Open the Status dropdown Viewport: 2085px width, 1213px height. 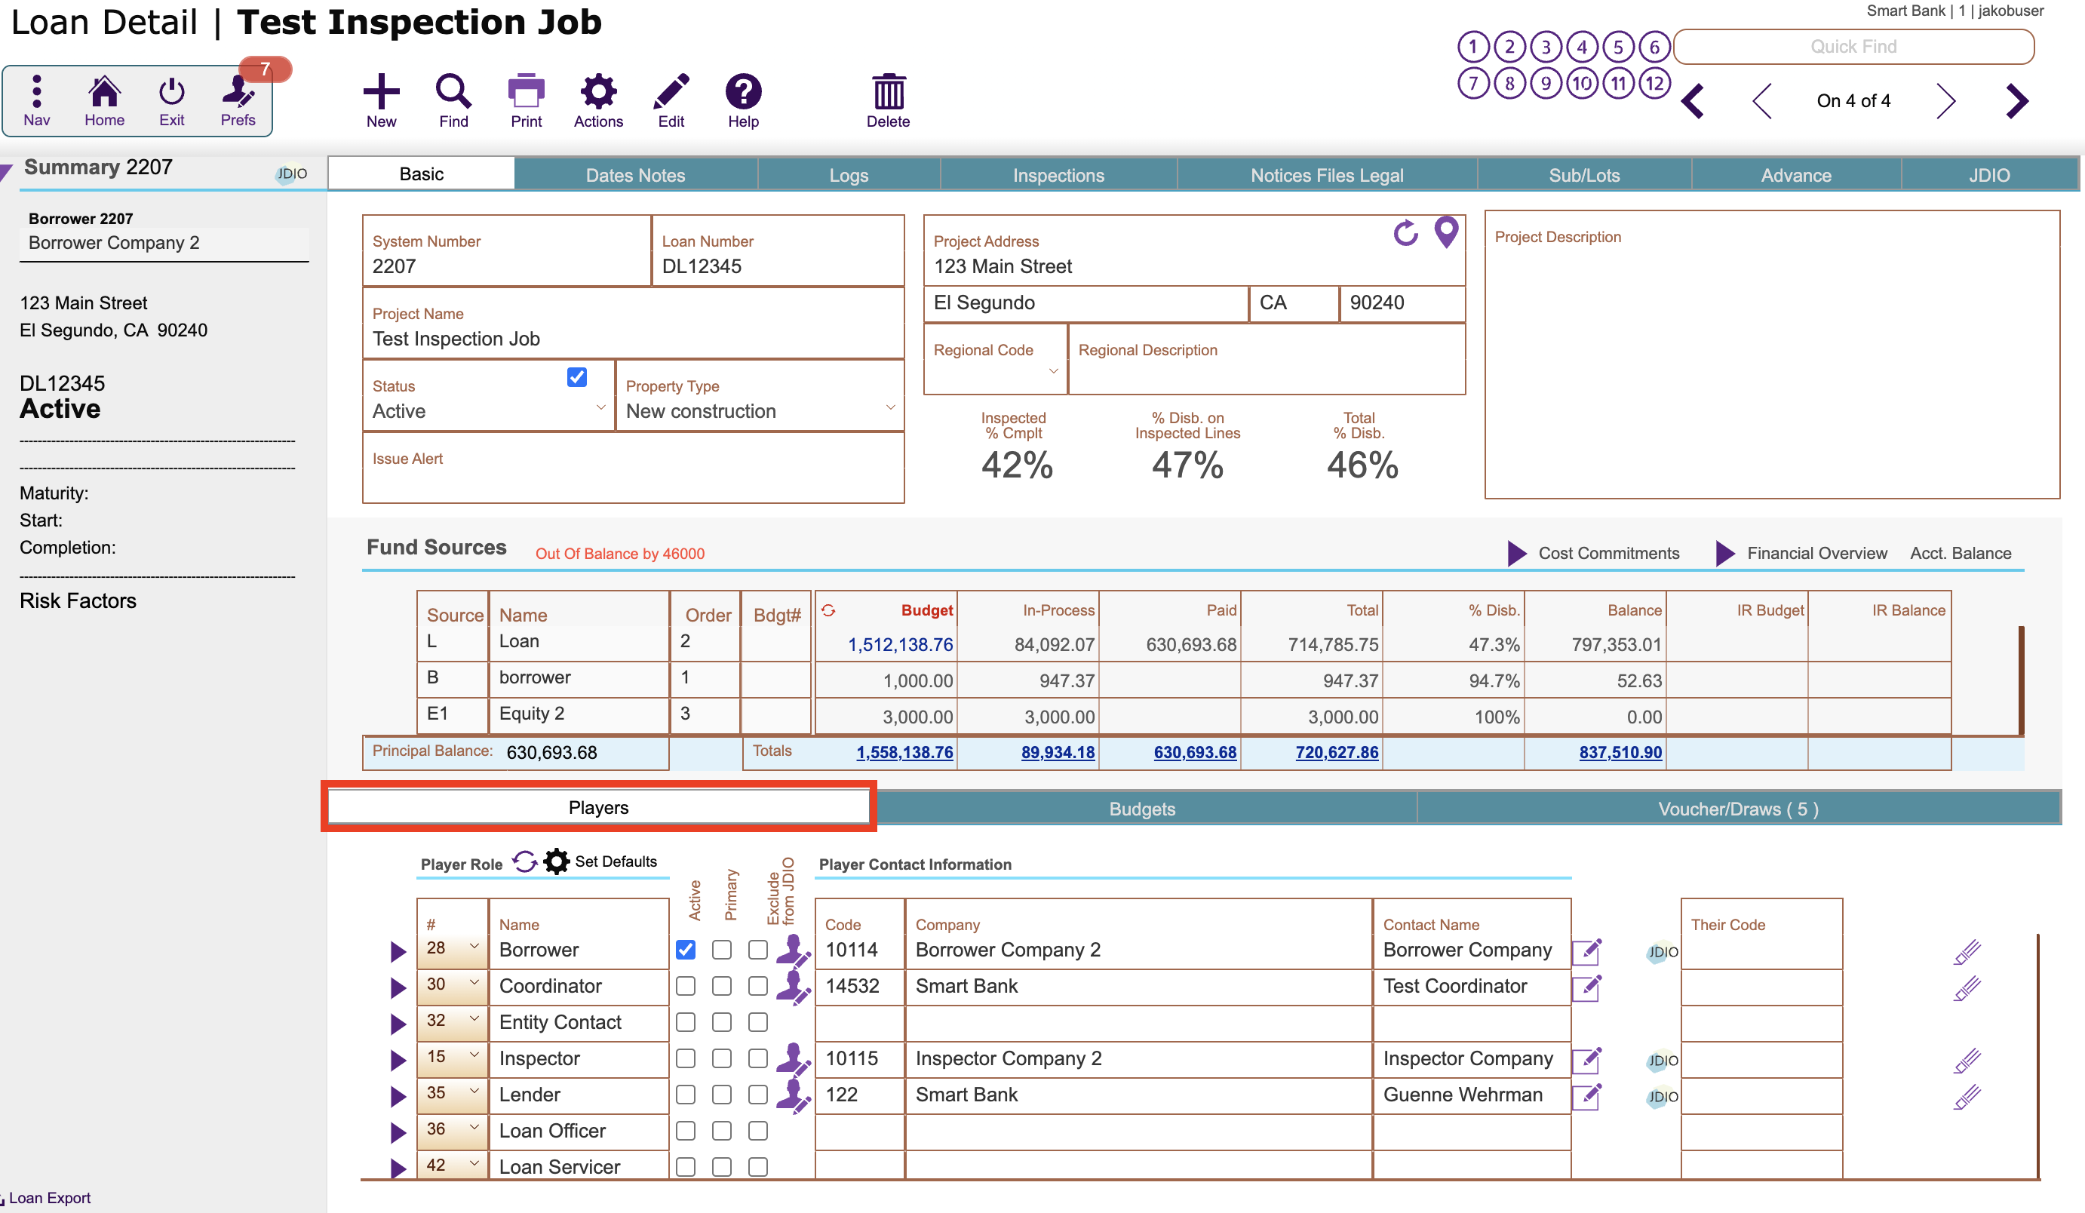[x=600, y=408]
